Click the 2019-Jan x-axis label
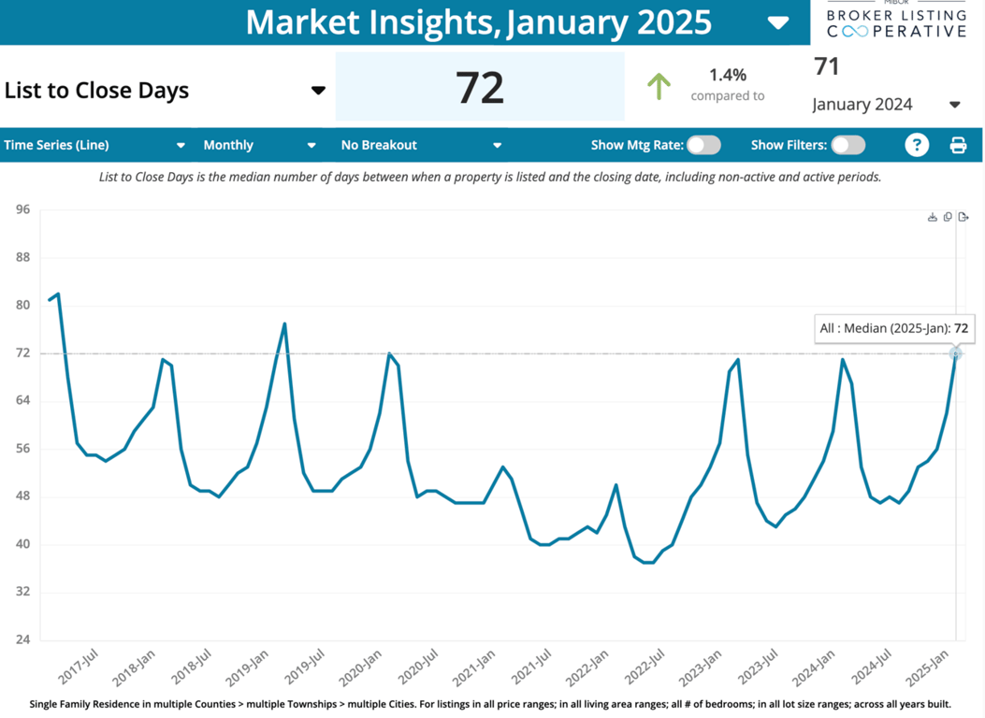The height and width of the screenshot is (718, 985). coord(247,668)
